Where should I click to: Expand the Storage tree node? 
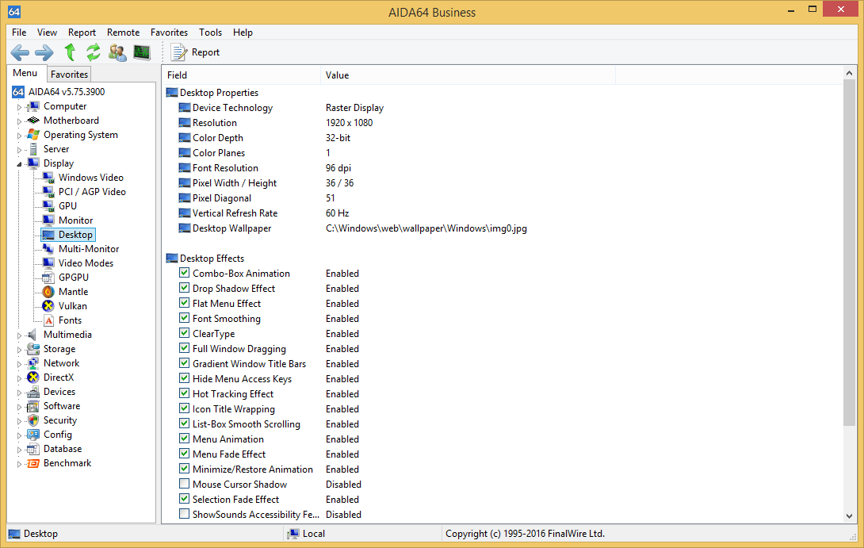coord(19,350)
